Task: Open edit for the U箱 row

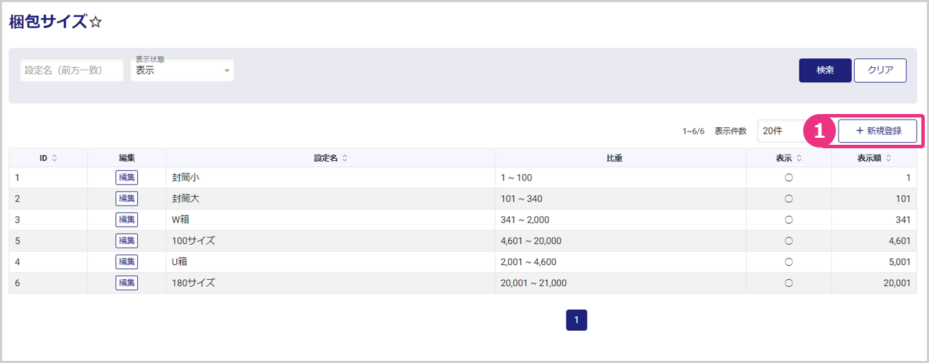Action: click(127, 262)
